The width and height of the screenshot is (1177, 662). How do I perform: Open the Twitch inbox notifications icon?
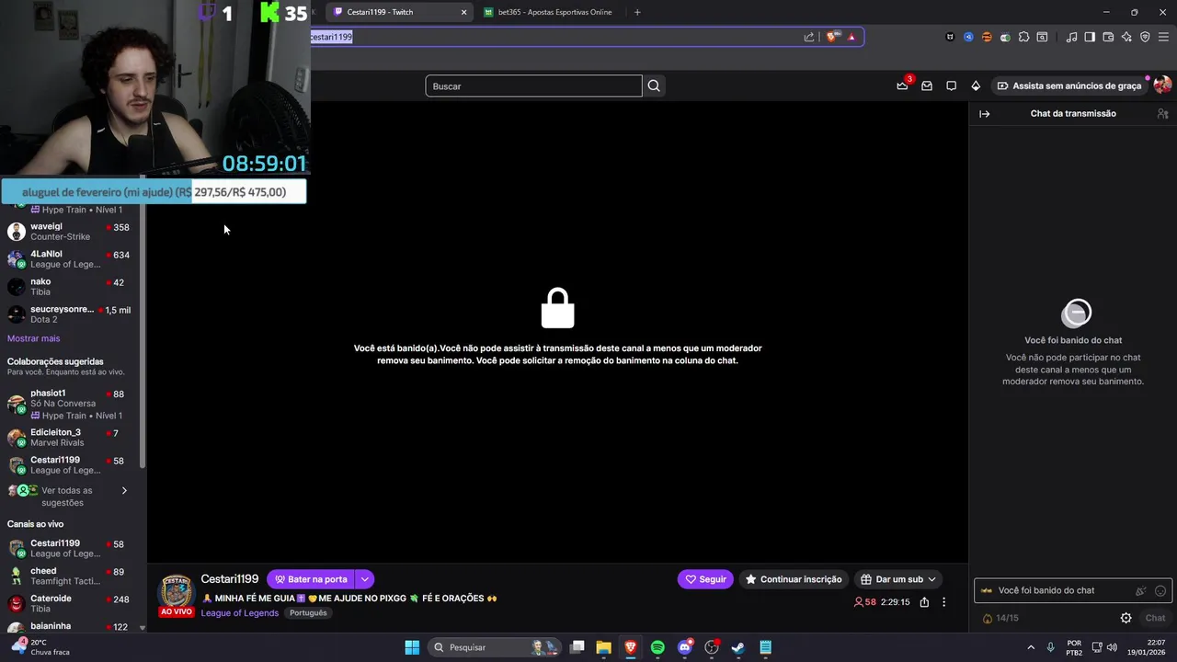927,86
